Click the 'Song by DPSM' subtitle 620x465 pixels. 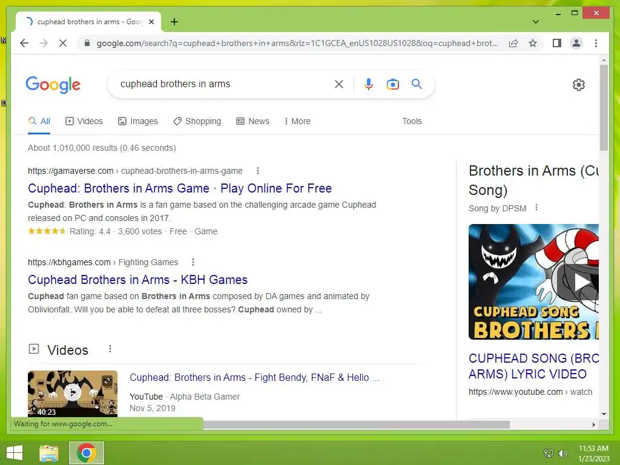(498, 208)
